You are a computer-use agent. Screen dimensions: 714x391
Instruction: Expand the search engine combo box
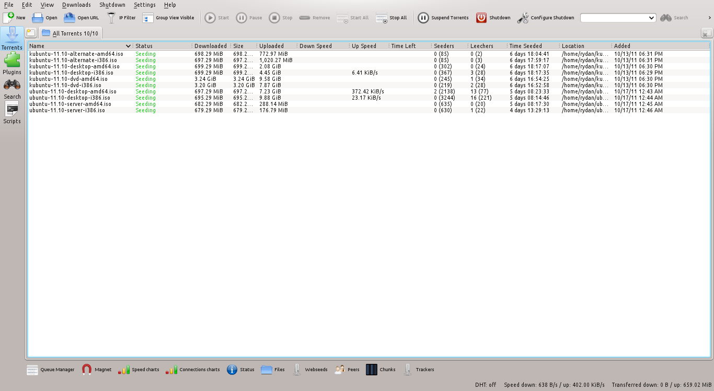(651, 18)
